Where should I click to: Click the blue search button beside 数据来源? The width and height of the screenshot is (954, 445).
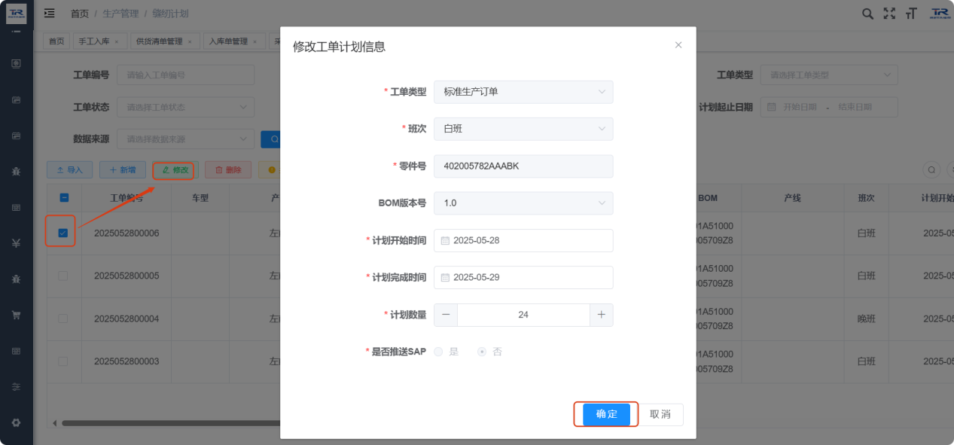(x=270, y=139)
